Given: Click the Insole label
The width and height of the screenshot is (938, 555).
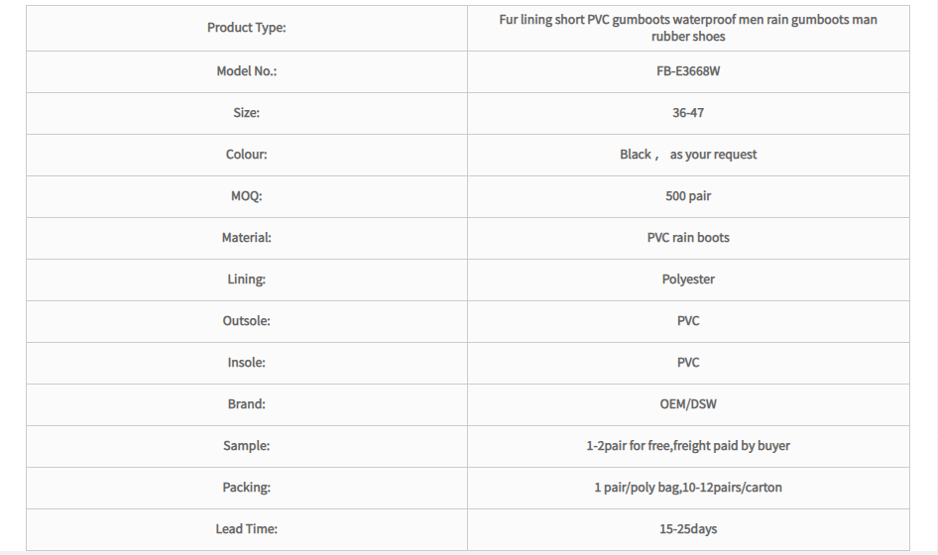Looking at the screenshot, I should [x=247, y=363].
